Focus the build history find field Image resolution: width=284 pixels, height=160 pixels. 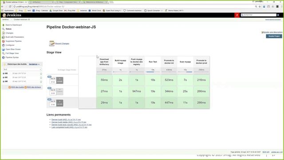(22, 69)
